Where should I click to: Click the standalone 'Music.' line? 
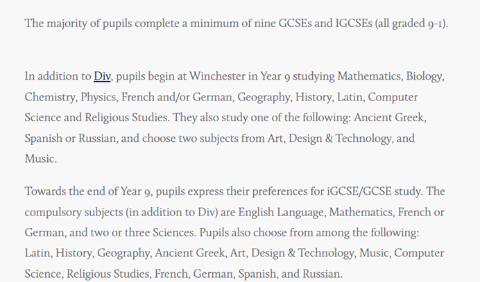tap(41, 159)
